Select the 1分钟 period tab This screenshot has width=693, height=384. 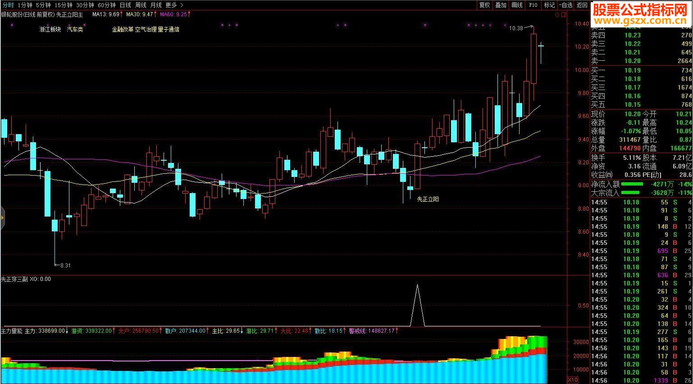(25, 5)
